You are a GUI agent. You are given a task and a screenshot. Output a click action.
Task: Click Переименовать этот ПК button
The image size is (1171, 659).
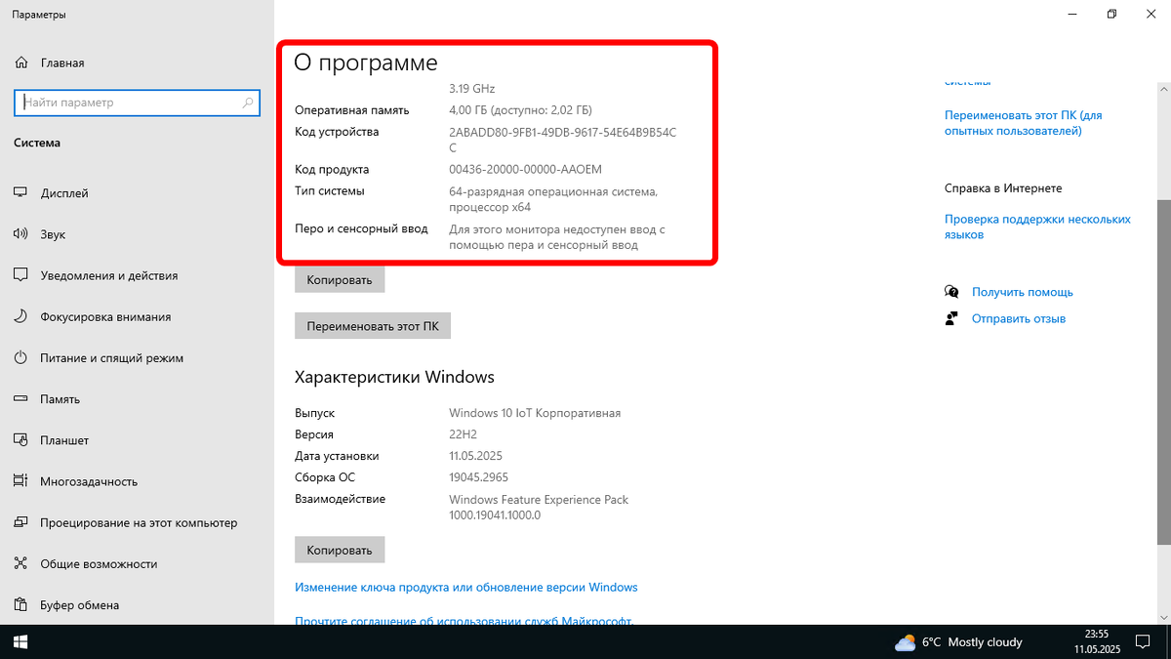(373, 326)
